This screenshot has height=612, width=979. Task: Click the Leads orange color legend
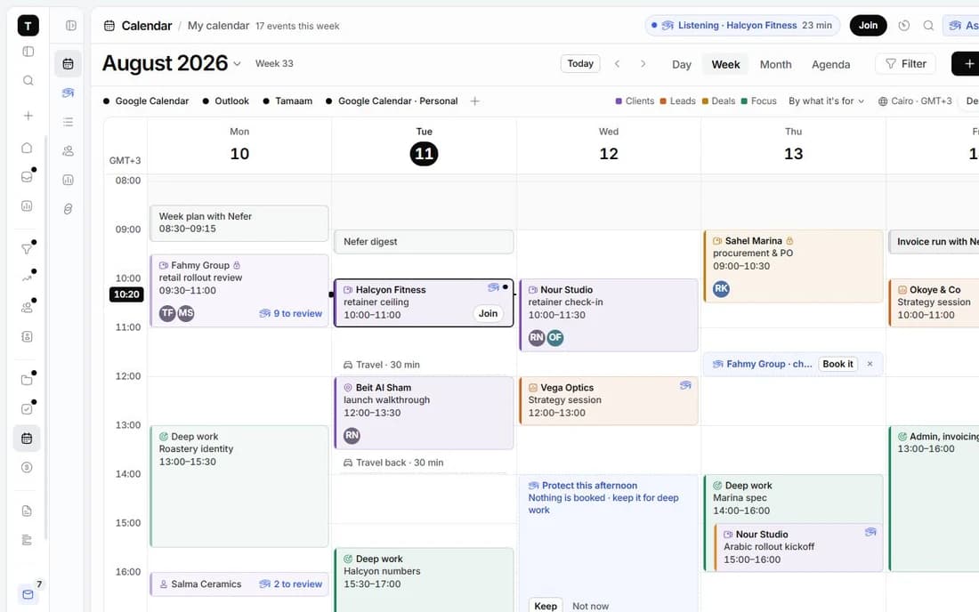[677, 101]
